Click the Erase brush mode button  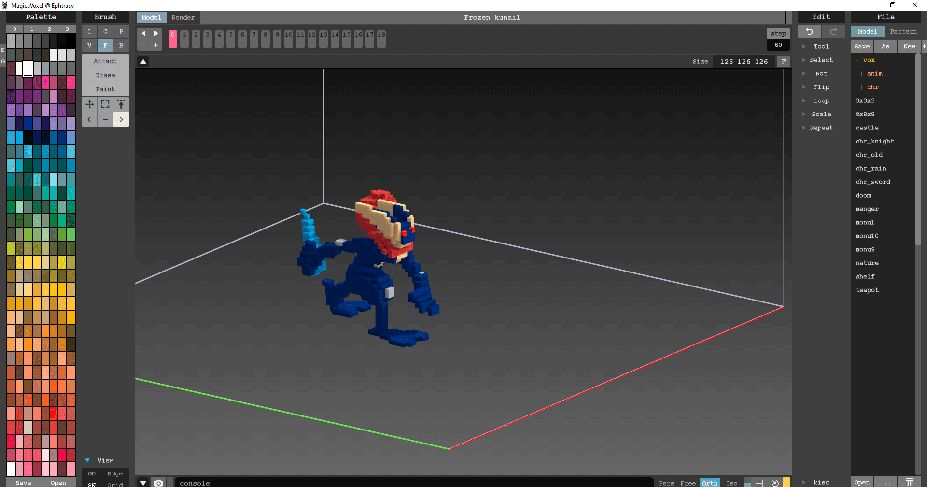[x=105, y=75]
